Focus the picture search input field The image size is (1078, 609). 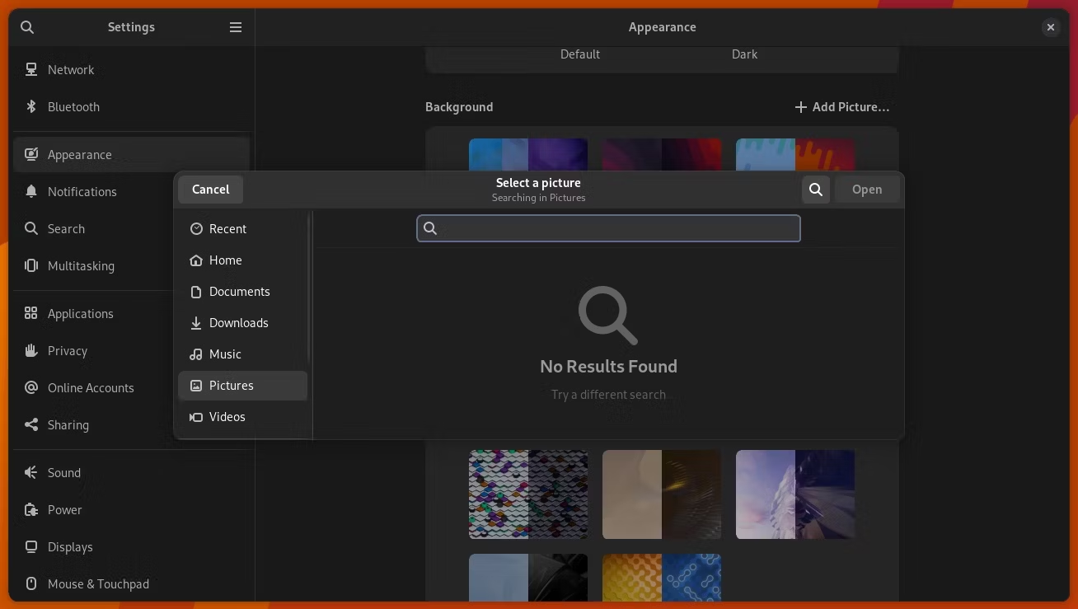[608, 228]
